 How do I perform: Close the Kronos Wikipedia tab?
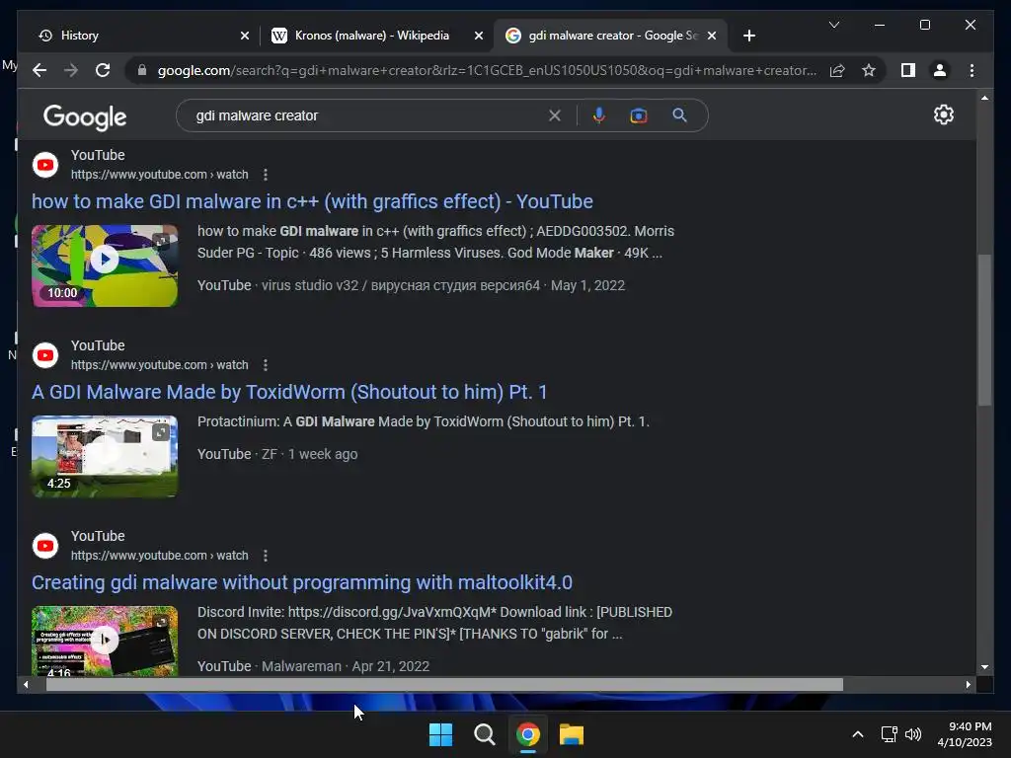coord(479,36)
